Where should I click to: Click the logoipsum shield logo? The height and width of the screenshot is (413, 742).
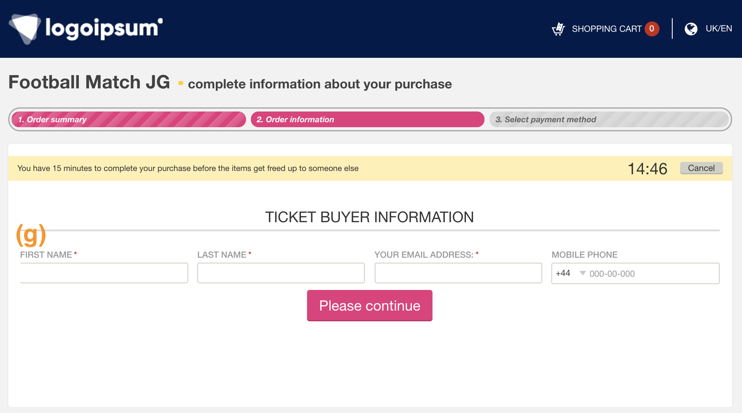[25, 28]
